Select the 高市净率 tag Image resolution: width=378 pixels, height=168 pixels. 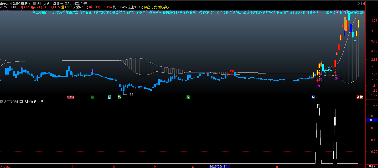72,13
